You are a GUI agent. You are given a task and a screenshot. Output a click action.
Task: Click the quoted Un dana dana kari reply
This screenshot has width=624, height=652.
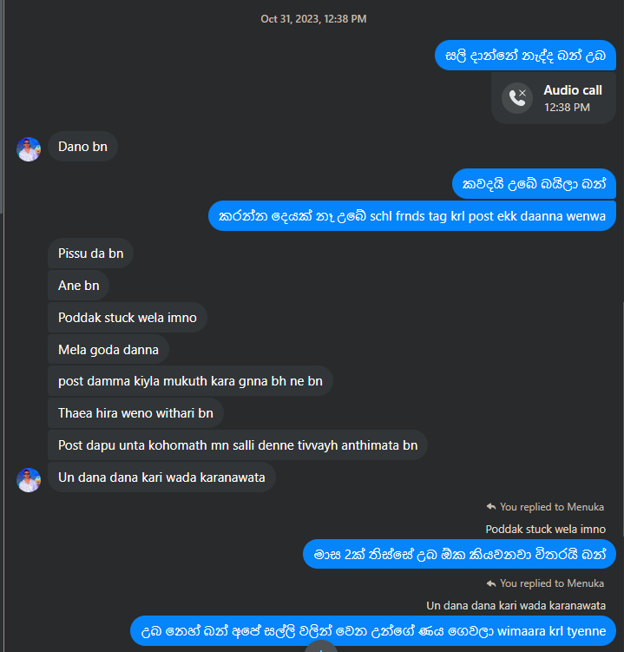(x=516, y=605)
